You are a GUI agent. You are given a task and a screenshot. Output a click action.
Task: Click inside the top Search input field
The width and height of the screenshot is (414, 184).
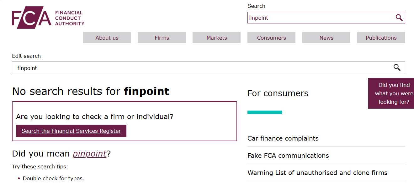(314, 17)
